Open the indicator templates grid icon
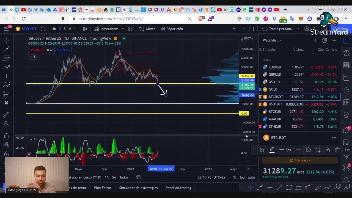The image size is (352, 198). click(x=130, y=29)
